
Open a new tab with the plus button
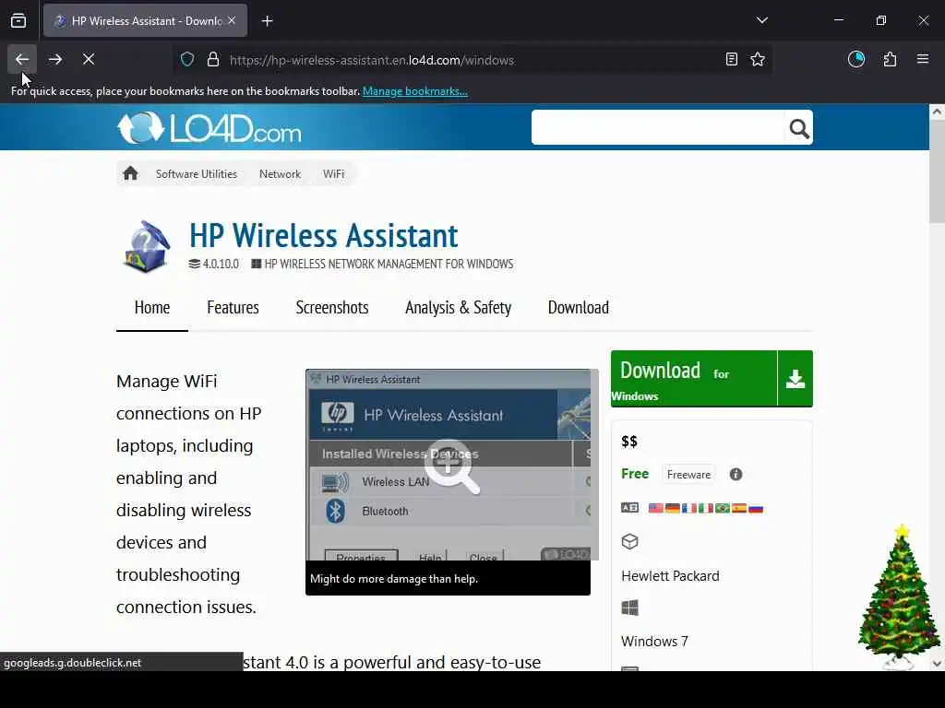pyautogui.click(x=267, y=21)
